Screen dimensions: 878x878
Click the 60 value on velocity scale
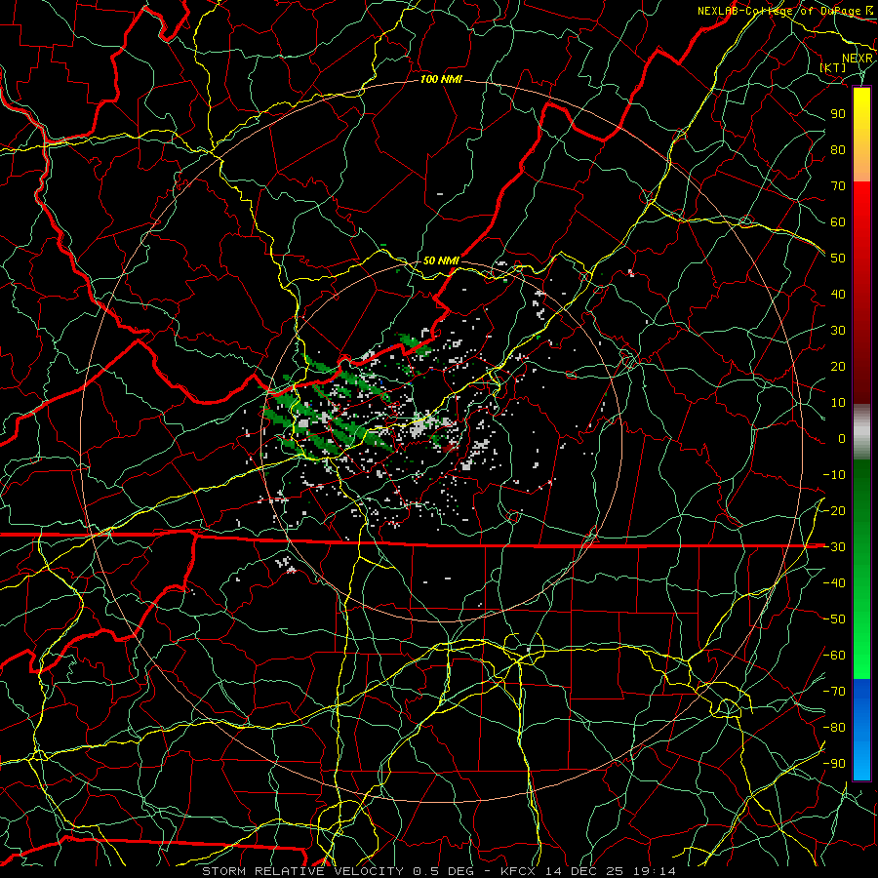point(838,221)
